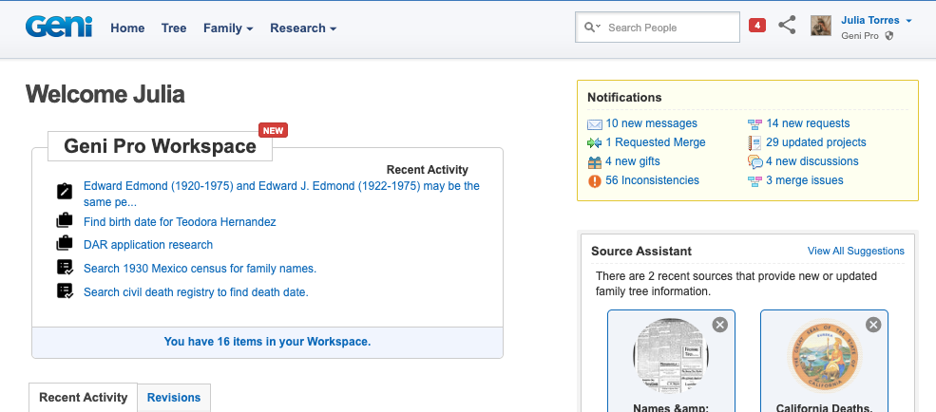Dismiss the California Deaths source suggestion
Viewport: 936px width, 412px height.
coord(873,325)
